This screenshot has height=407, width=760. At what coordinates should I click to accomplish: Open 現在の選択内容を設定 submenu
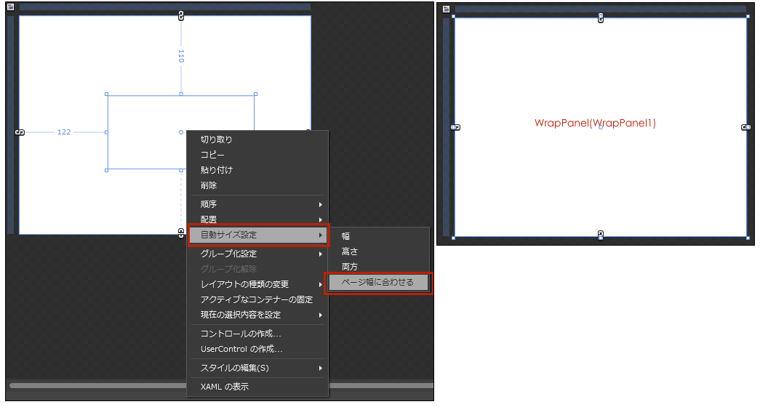pos(257,315)
